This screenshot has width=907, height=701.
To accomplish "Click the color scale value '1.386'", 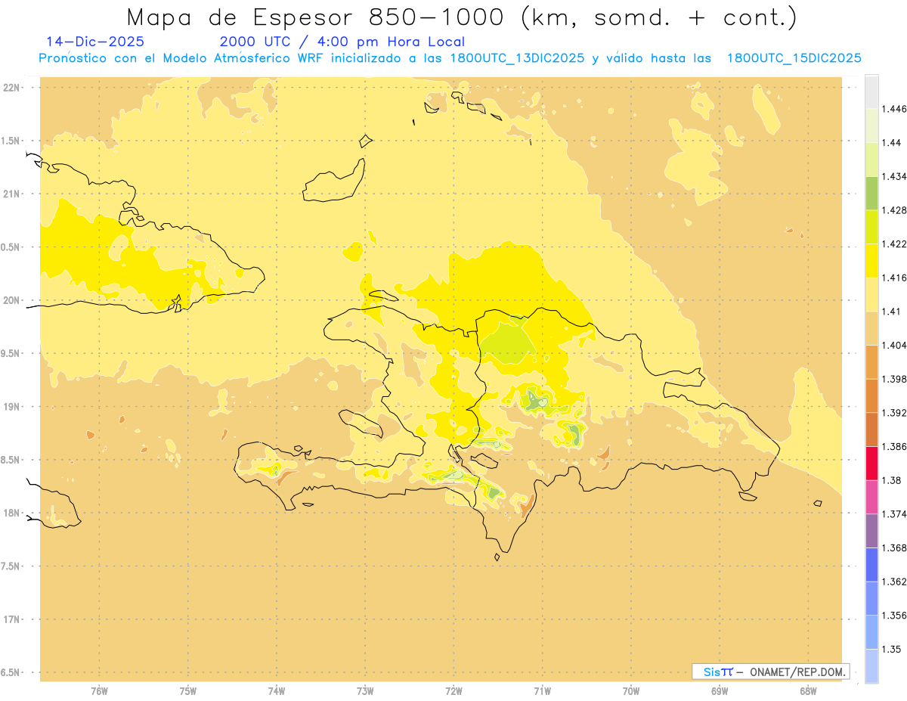I will (896, 446).
